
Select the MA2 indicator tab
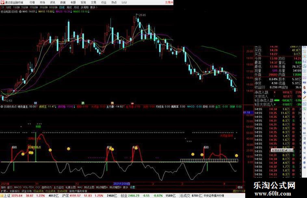pos(80,187)
